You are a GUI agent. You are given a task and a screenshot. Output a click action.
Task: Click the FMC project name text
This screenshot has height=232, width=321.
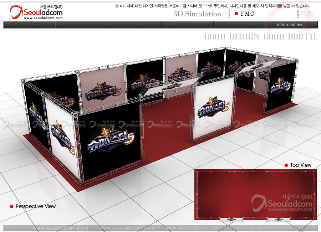pyautogui.click(x=248, y=14)
